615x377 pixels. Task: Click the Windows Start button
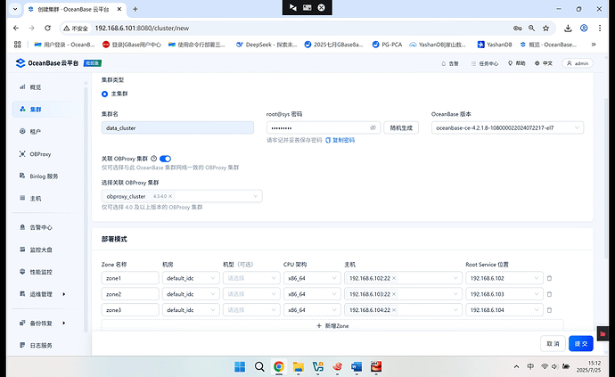(240, 366)
